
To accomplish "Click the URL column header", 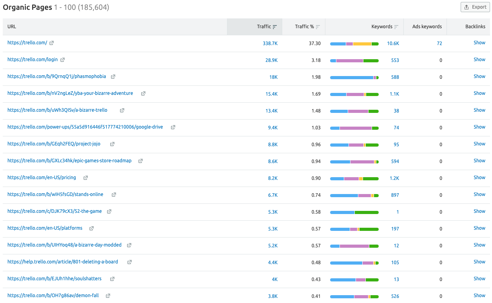I will tap(12, 27).
